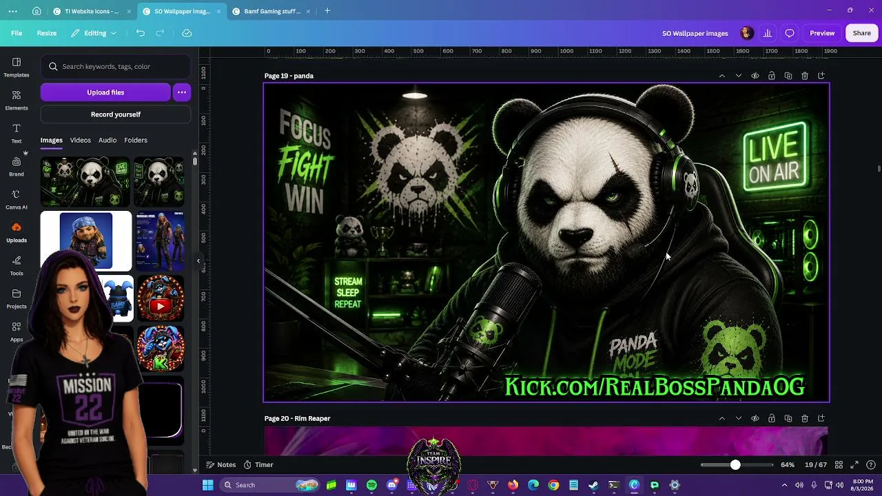882x496 pixels.
Task: Open the Brand sidebar panel
Action: 17,166
